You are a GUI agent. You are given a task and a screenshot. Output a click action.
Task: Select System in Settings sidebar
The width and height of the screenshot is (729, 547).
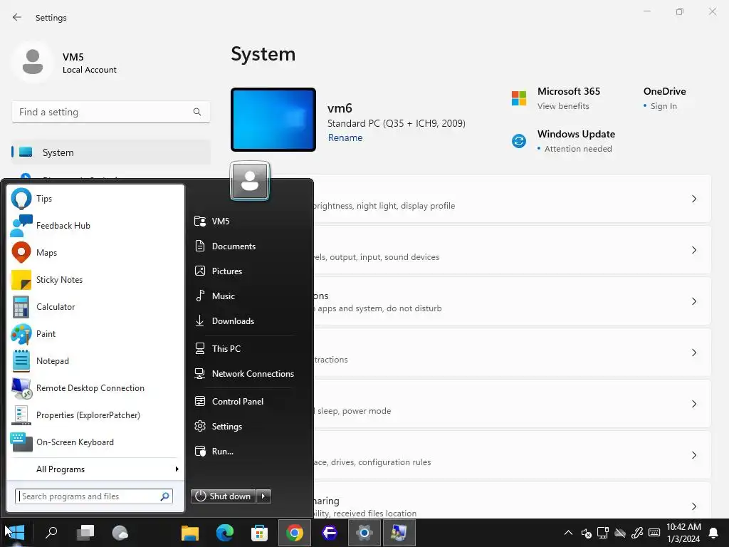click(x=110, y=152)
